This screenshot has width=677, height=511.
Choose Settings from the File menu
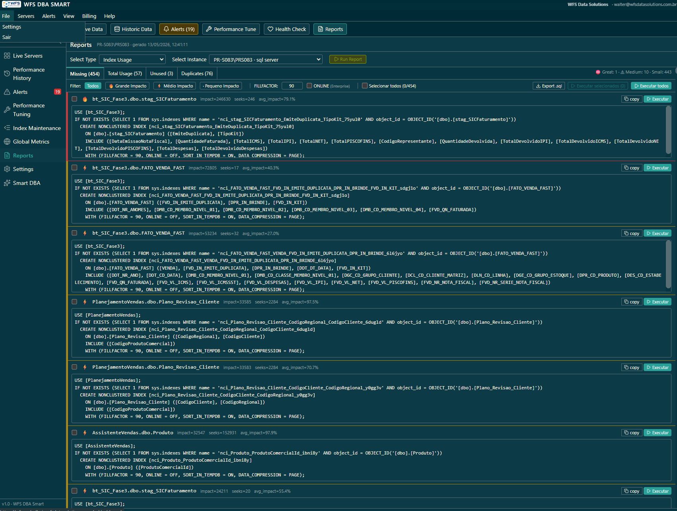point(12,27)
